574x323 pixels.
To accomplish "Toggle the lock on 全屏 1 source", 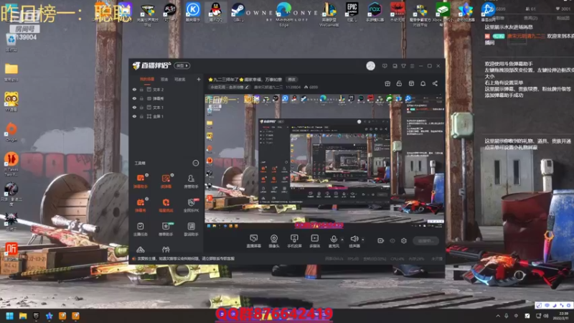I will point(141,116).
